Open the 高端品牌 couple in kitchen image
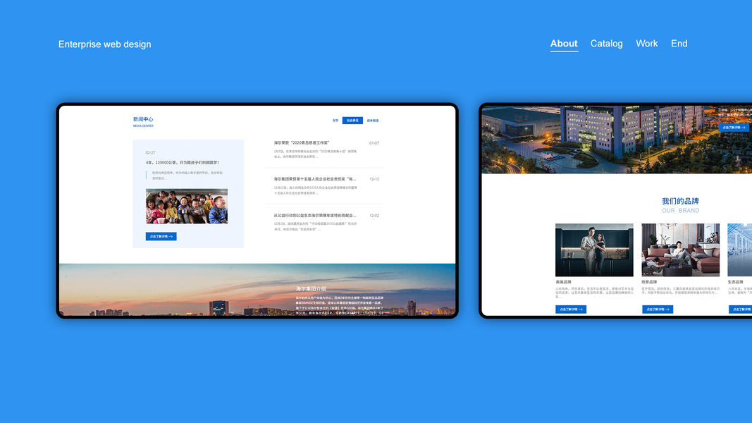The height and width of the screenshot is (423, 752). [x=594, y=250]
